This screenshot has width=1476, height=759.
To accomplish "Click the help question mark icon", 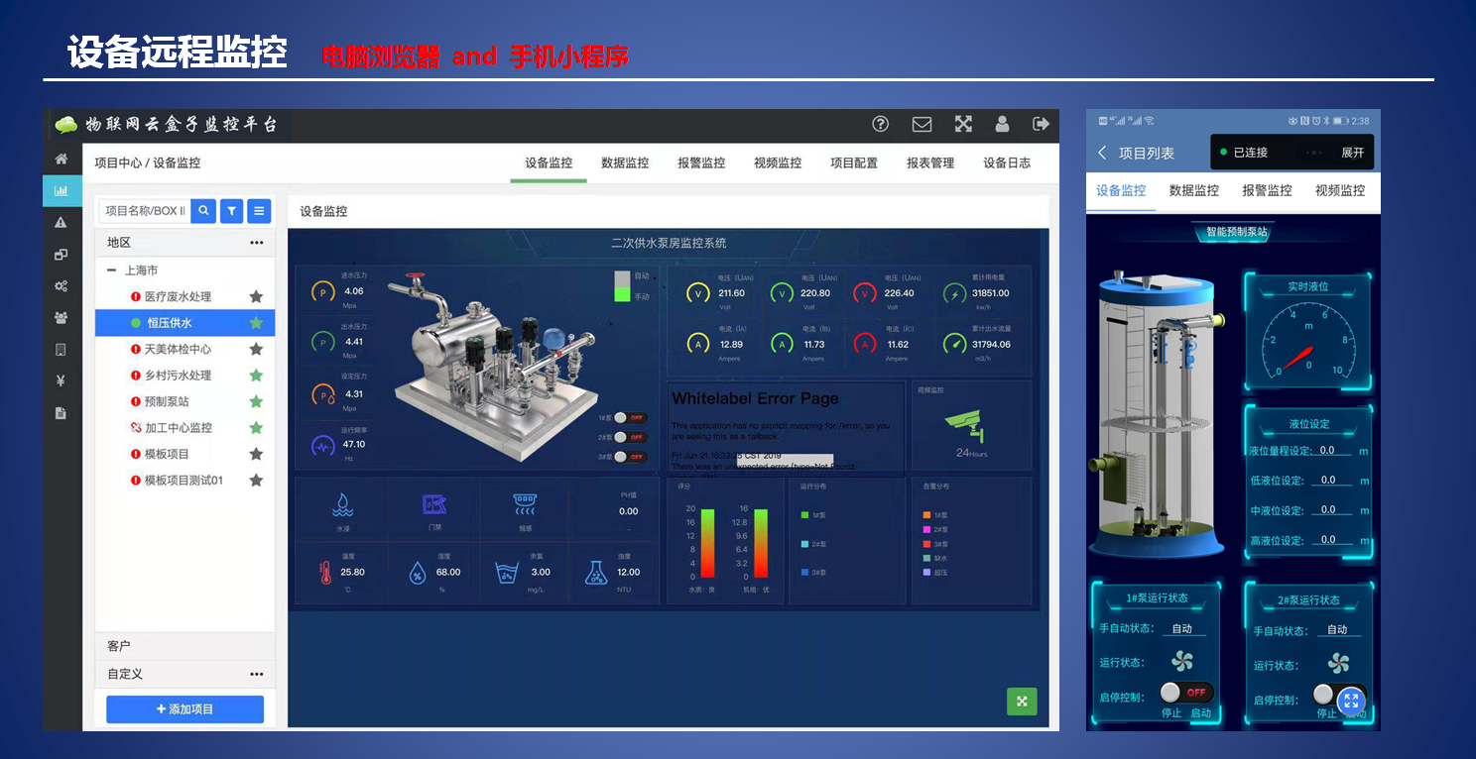I will click(880, 124).
